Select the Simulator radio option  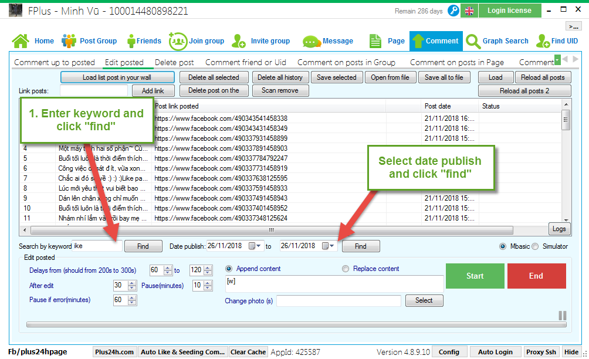pyautogui.click(x=535, y=246)
